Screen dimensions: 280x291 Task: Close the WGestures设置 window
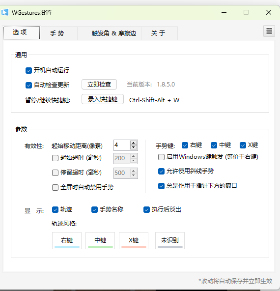[269, 12]
